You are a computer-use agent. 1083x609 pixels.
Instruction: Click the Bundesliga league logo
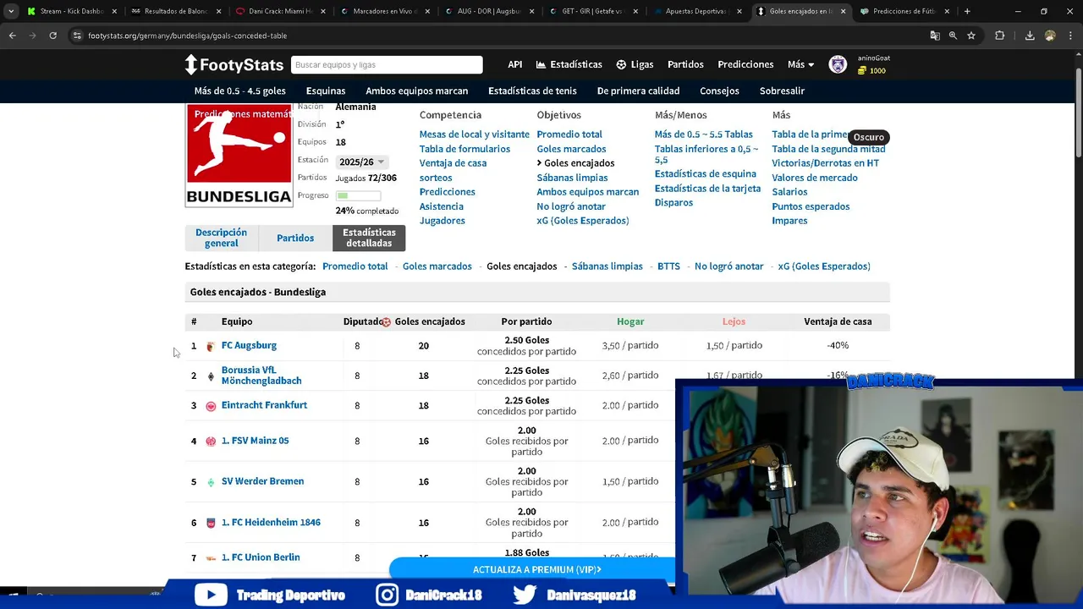tap(239, 156)
